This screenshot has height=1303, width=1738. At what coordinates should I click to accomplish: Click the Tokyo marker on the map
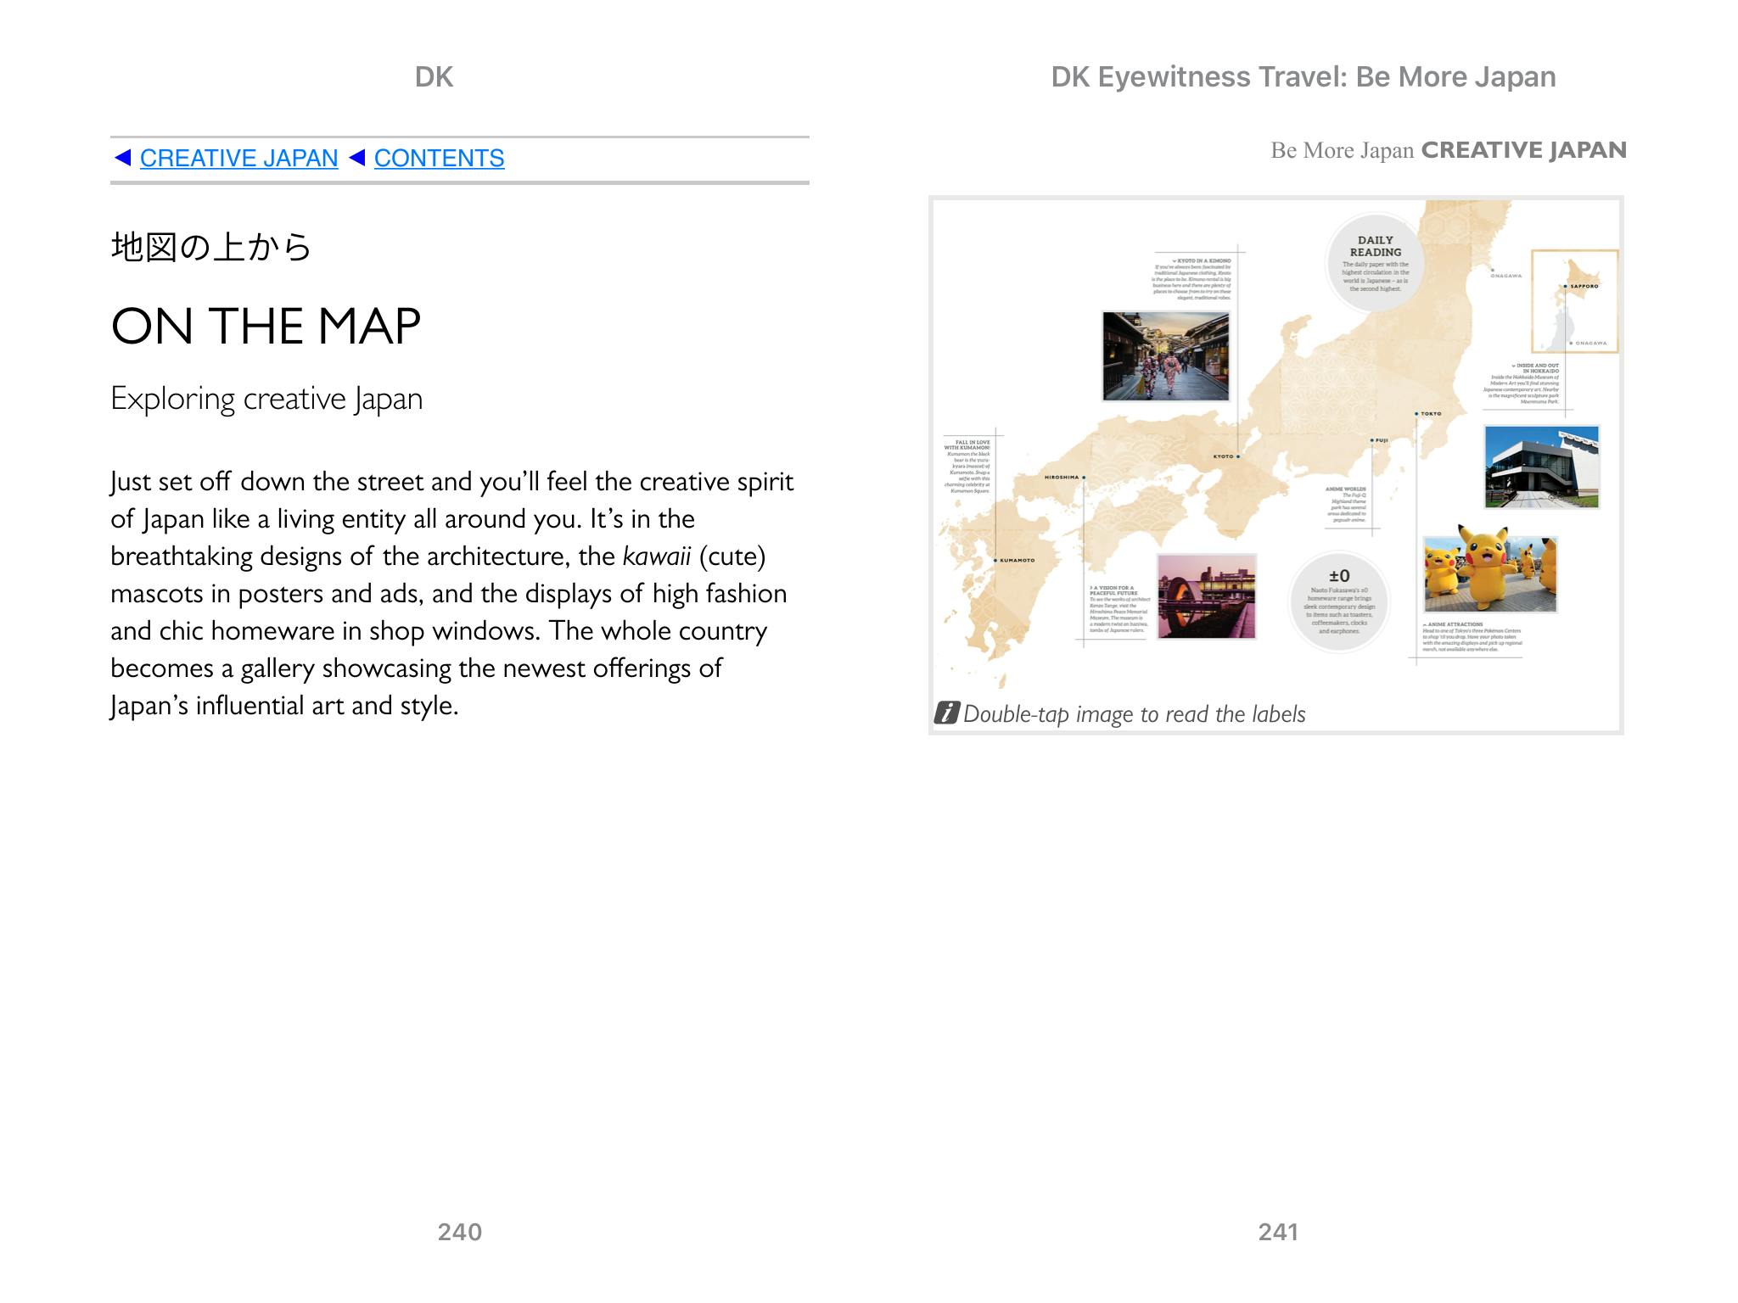click(x=1417, y=414)
